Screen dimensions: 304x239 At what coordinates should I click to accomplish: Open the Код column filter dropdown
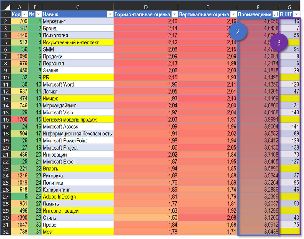pos(25,14)
